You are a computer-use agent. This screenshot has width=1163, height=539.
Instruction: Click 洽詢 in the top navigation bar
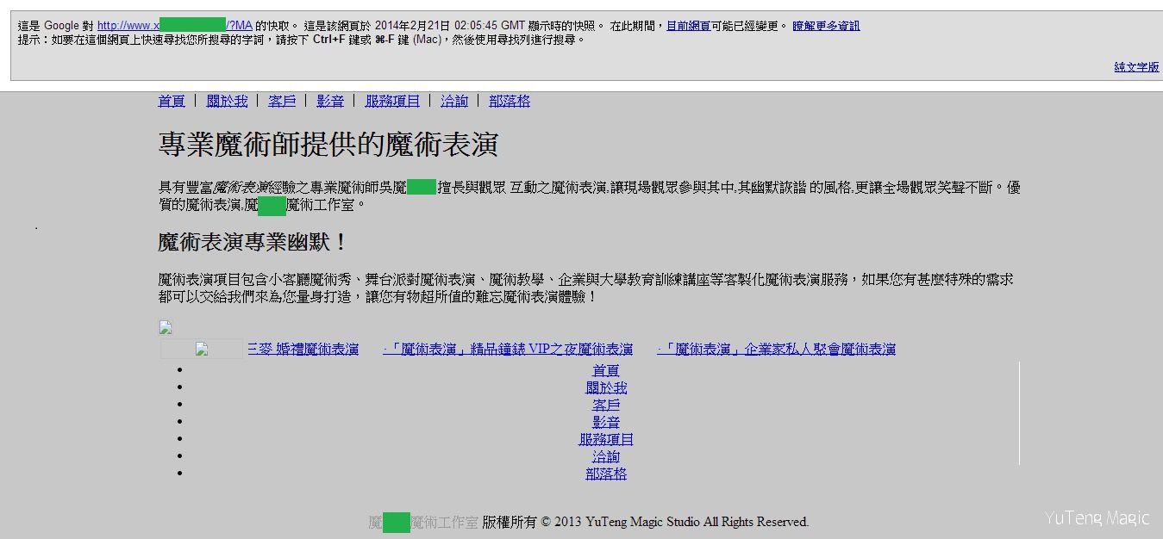click(454, 101)
